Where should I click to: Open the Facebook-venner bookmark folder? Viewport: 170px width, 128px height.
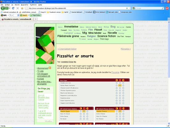point(54,12)
